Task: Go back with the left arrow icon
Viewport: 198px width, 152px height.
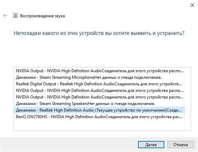Action: point(5,16)
